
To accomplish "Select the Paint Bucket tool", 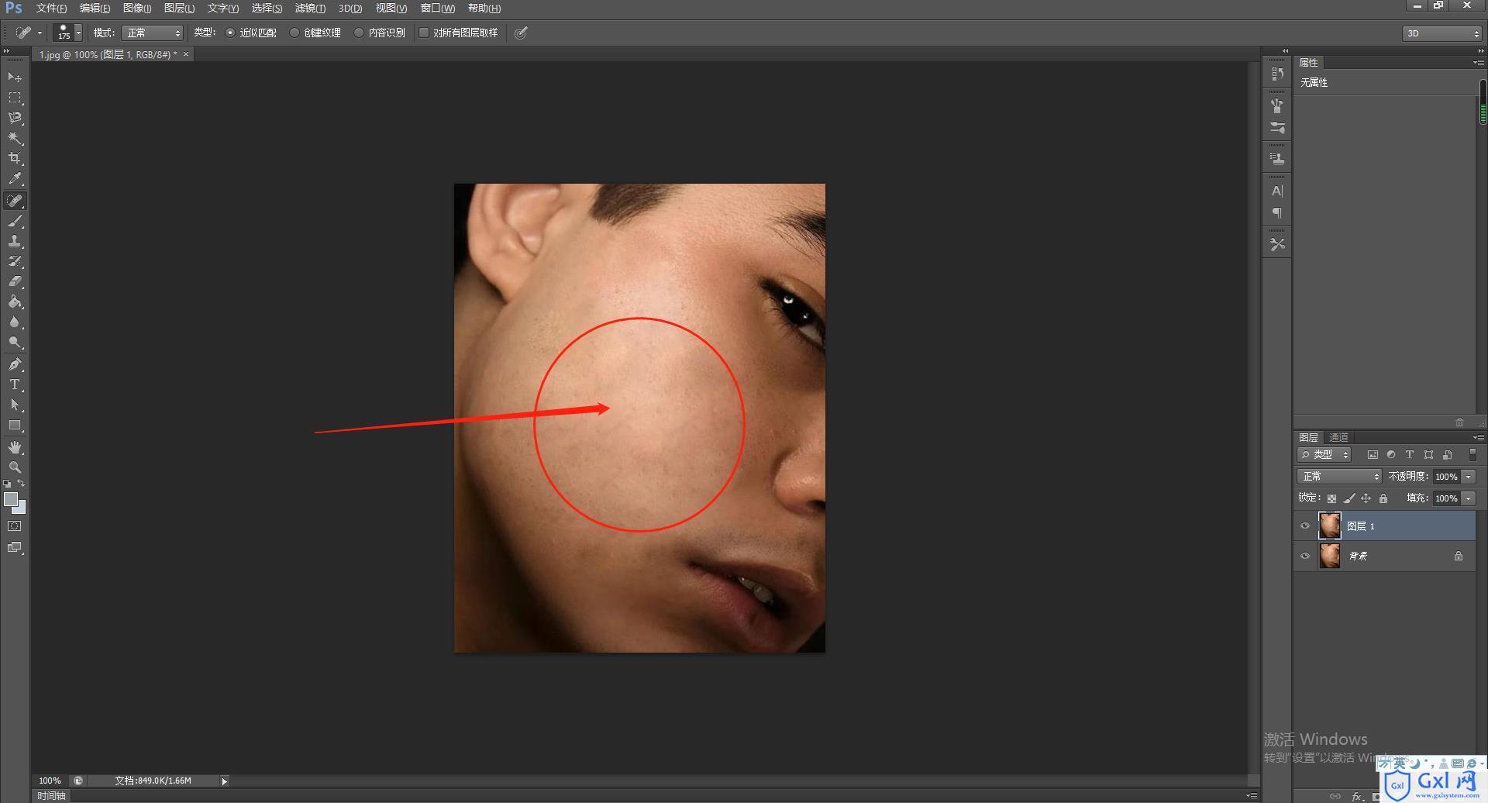I will (15, 302).
